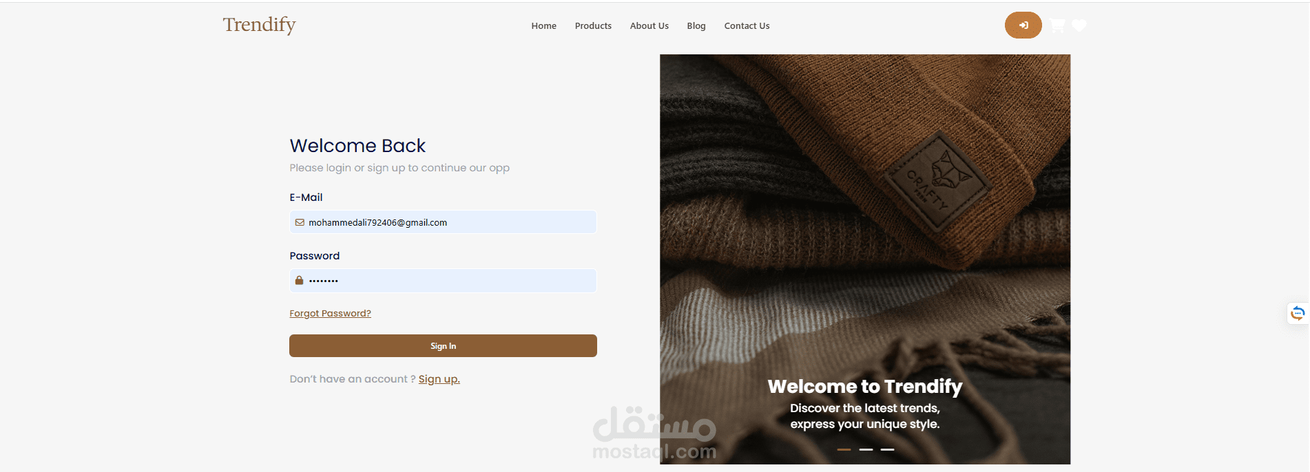
Task: Focus the E-Mail input field
Action: tap(443, 222)
